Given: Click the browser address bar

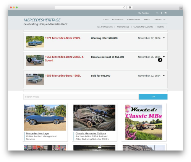Looking at the screenshot, I should [91, 8].
